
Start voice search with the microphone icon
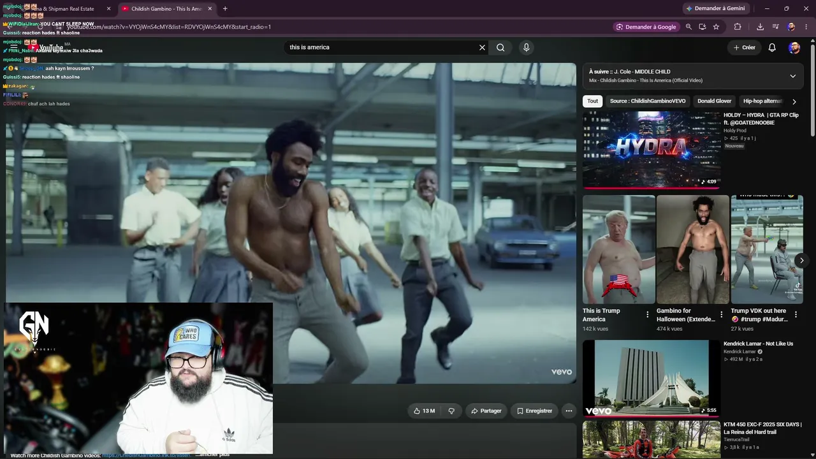pos(526,47)
